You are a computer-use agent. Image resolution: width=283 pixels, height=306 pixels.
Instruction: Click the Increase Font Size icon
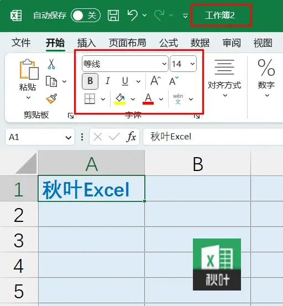[155, 81]
